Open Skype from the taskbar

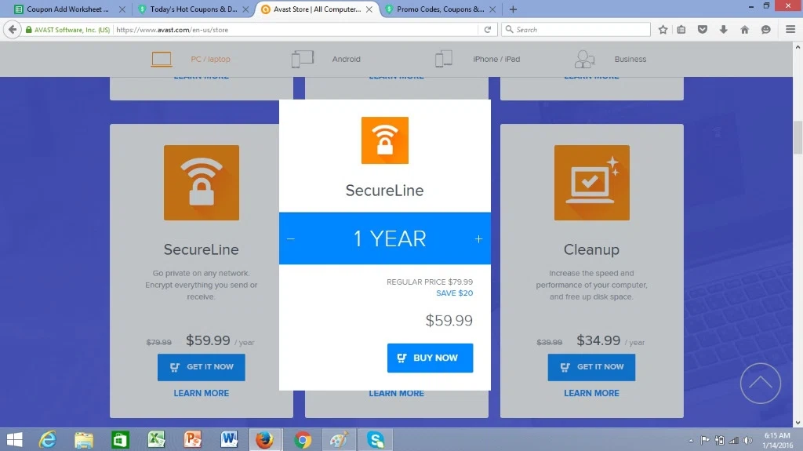(375, 440)
